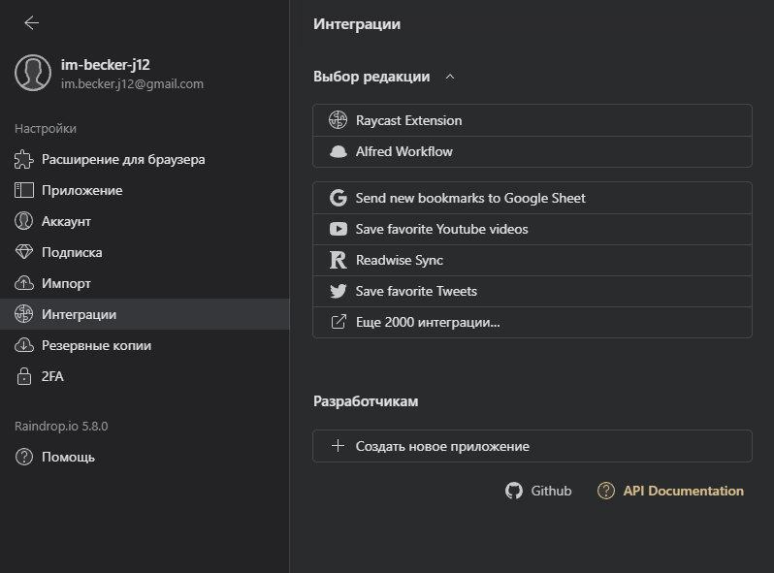Click the API Documentation question icon
This screenshot has width=774, height=573.
[606, 491]
